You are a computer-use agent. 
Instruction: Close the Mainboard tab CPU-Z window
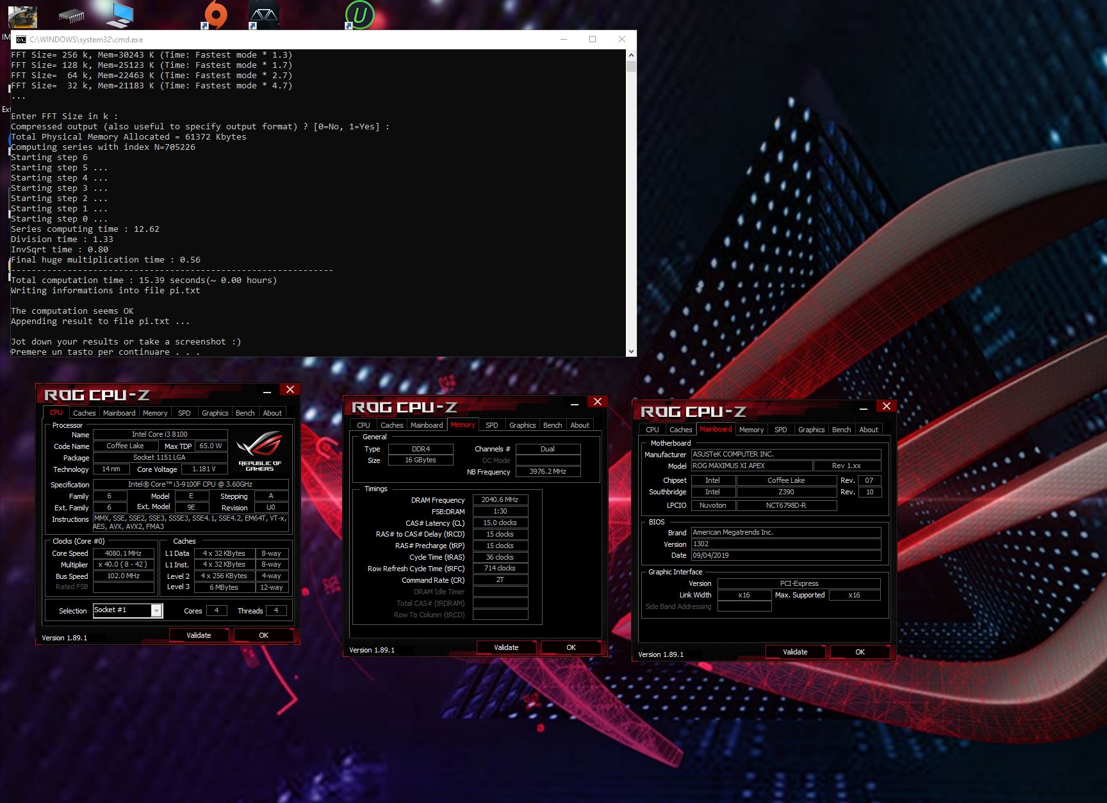(x=887, y=406)
